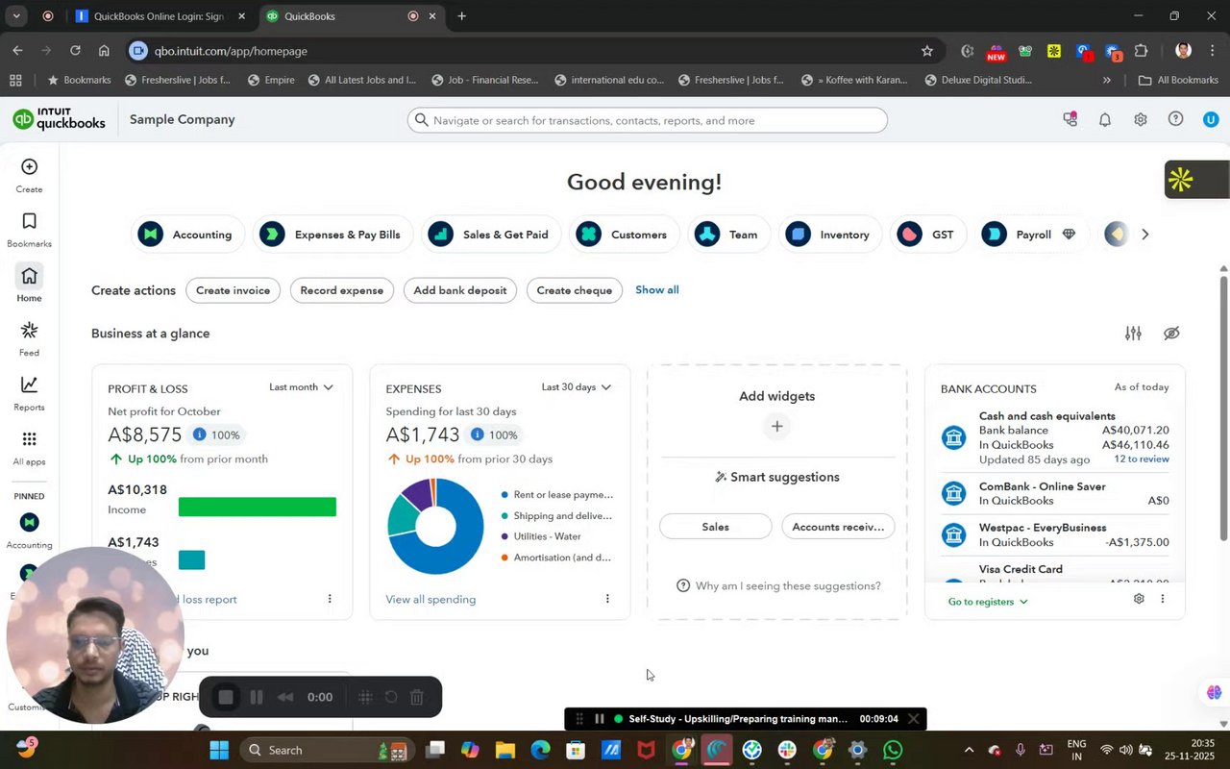Open Expenses & Pay Bills shortcut
This screenshot has height=769, width=1230.
(332, 235)
